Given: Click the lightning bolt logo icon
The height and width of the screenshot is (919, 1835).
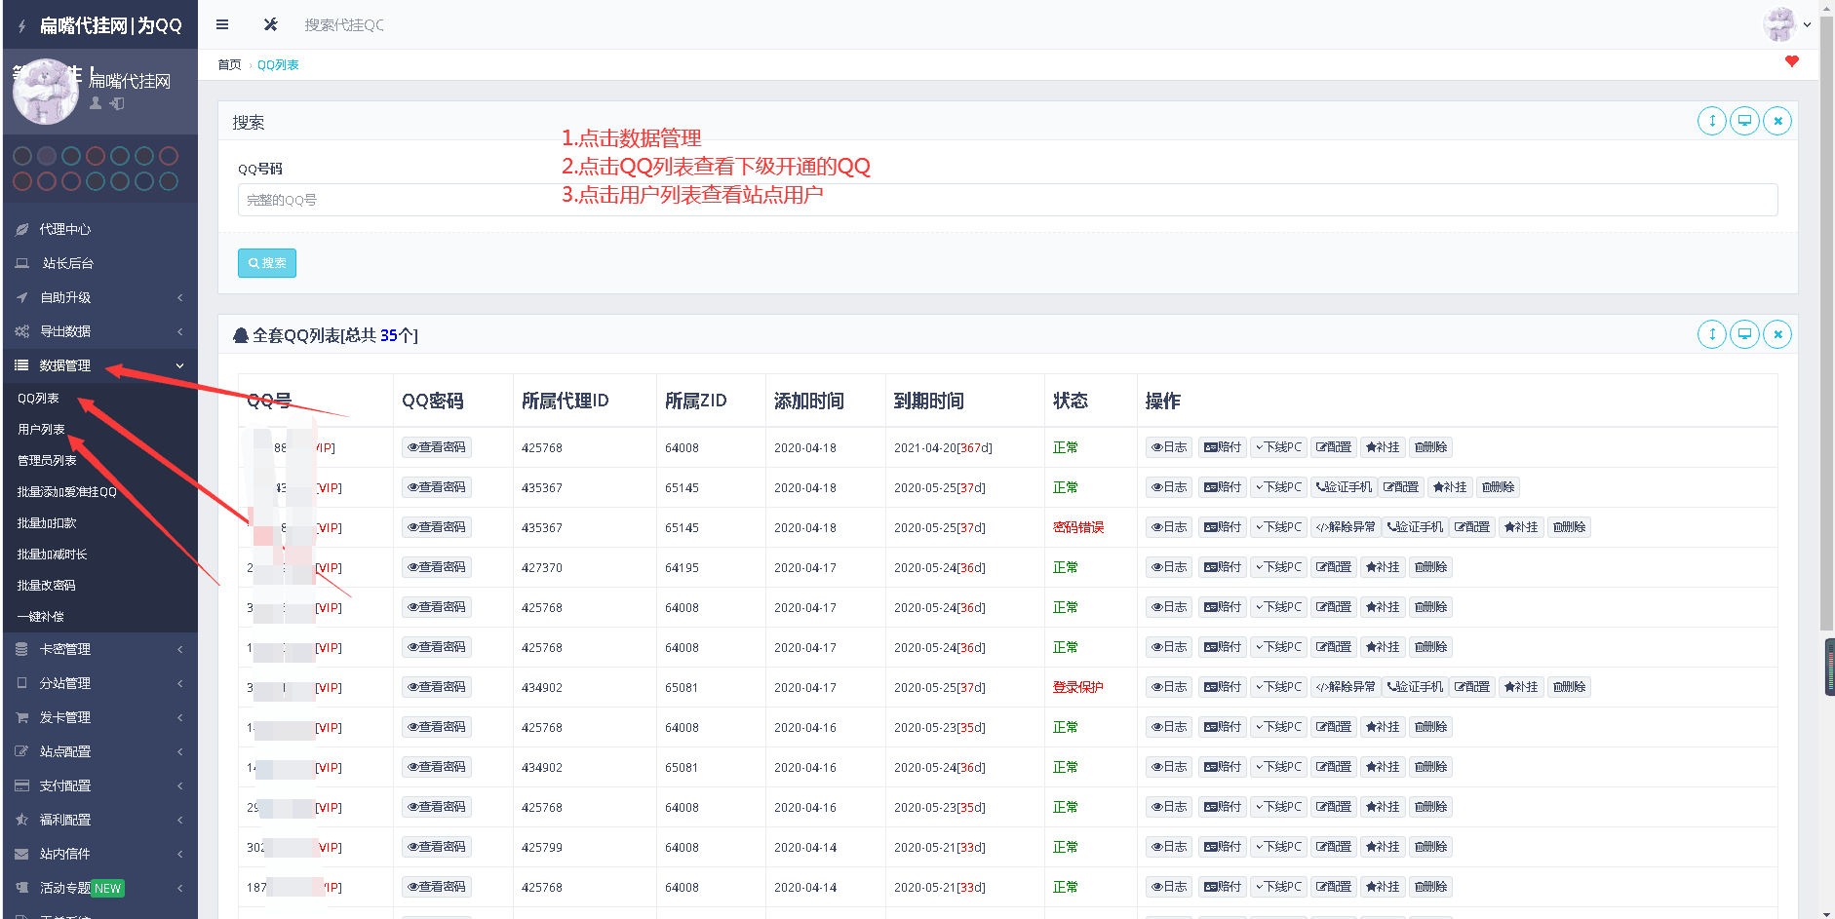Looking at the screenshot, I should pyautogui.click(x=21, y=26).
